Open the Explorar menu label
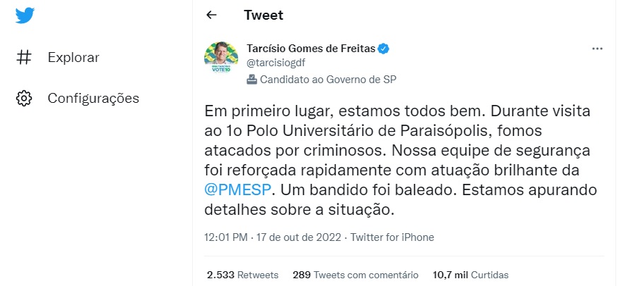Screen dimensions: 631x286 point(73,57)
